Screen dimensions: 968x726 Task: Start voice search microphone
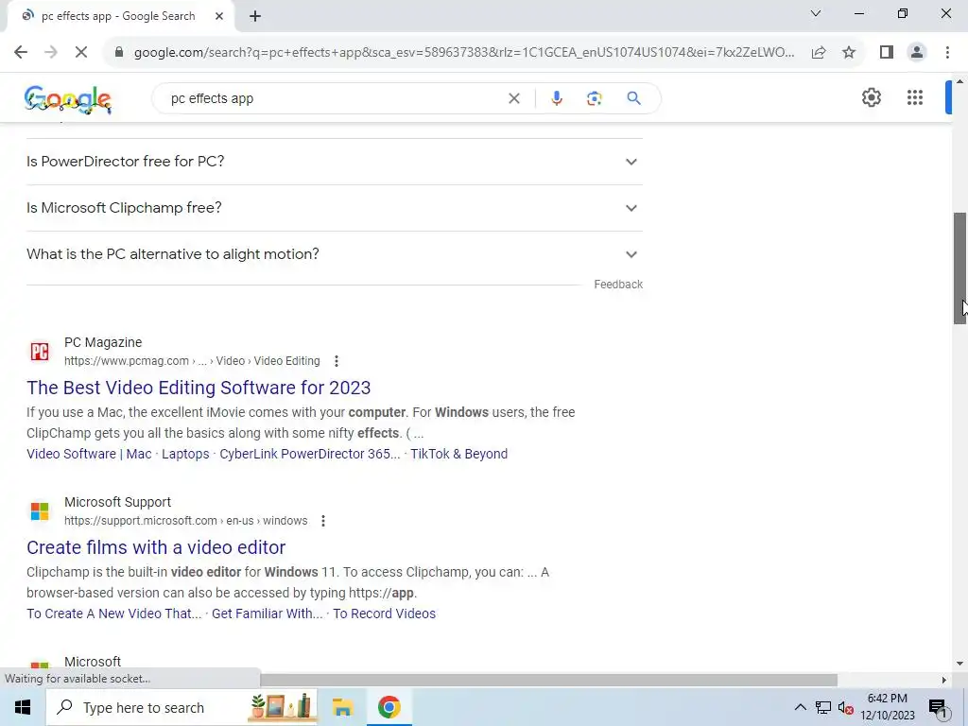556,98
